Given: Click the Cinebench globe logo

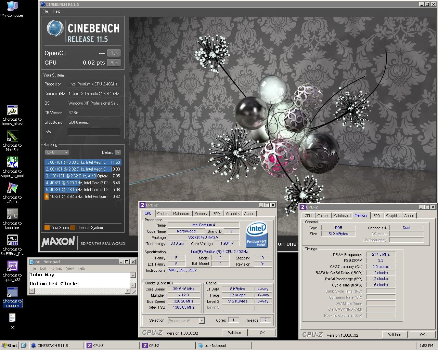Looking at the screenshot, I should click(55, 28).
